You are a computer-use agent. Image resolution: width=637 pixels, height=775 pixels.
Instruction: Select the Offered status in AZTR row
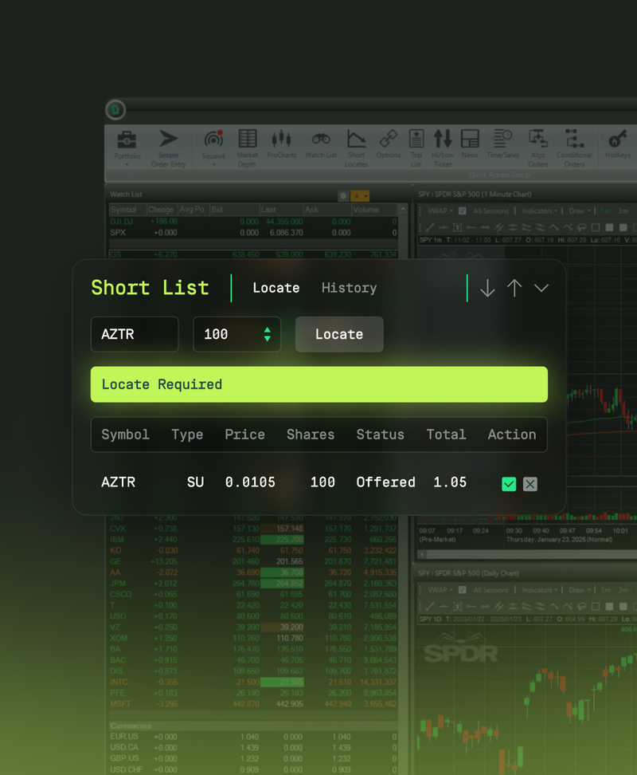[x=386, y=482]
